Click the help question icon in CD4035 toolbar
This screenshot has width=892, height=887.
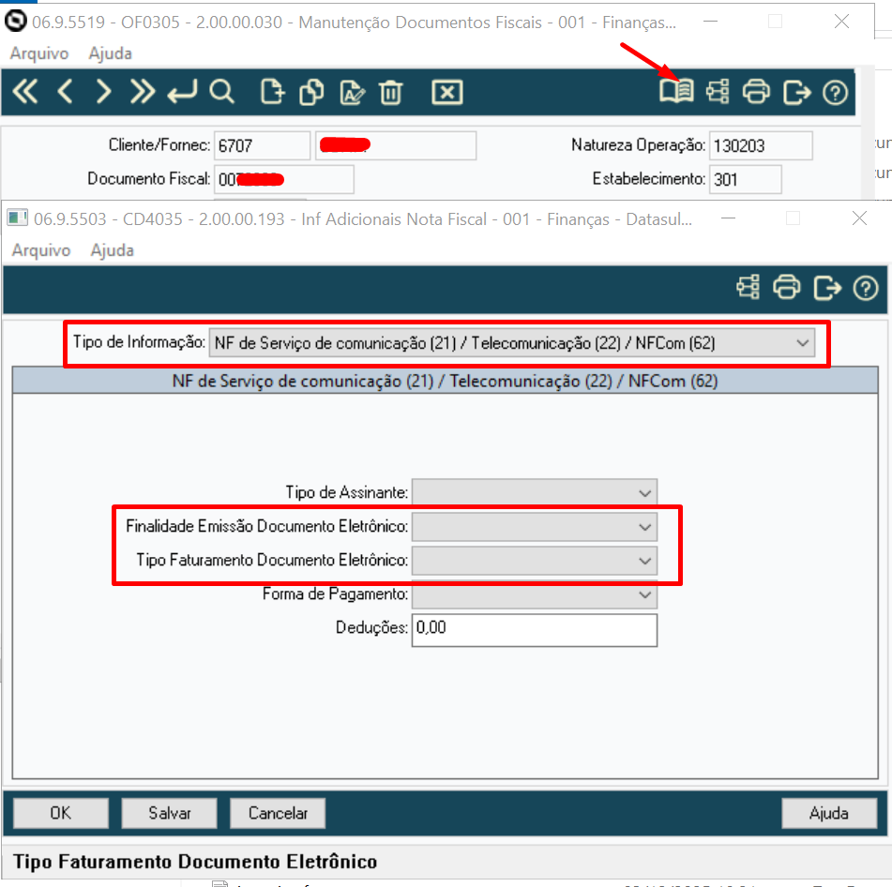coord(866,288)
